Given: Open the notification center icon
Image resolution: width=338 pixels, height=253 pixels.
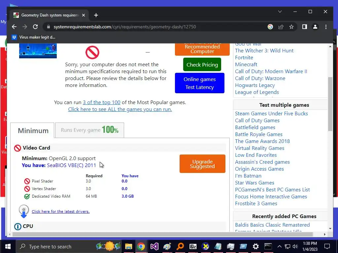Looking at the screenshot, I should [327, 246].
